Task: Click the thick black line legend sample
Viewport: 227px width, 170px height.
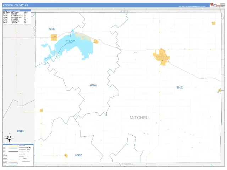Action: [x=13, y=151]
